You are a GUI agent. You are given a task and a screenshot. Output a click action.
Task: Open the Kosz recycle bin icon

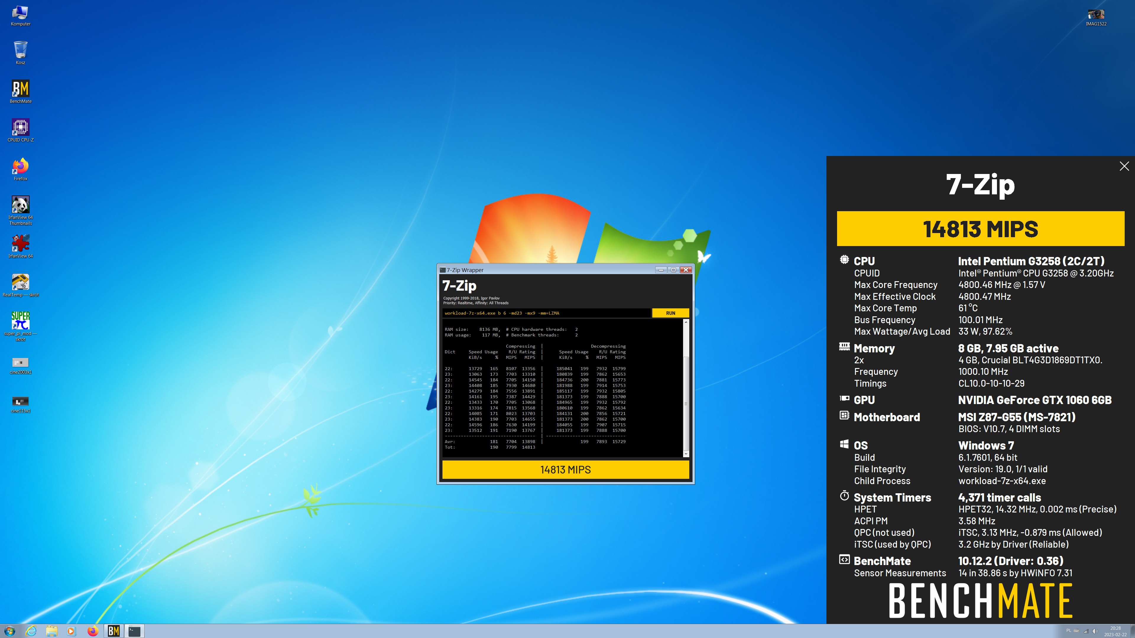(20, 53)
